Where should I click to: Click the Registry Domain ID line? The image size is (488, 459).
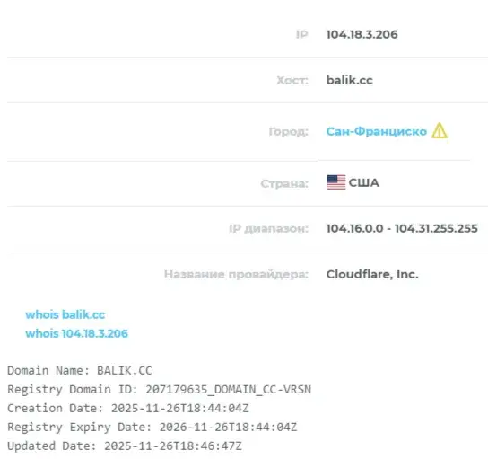pyautogui.click(x=160, y=390)
